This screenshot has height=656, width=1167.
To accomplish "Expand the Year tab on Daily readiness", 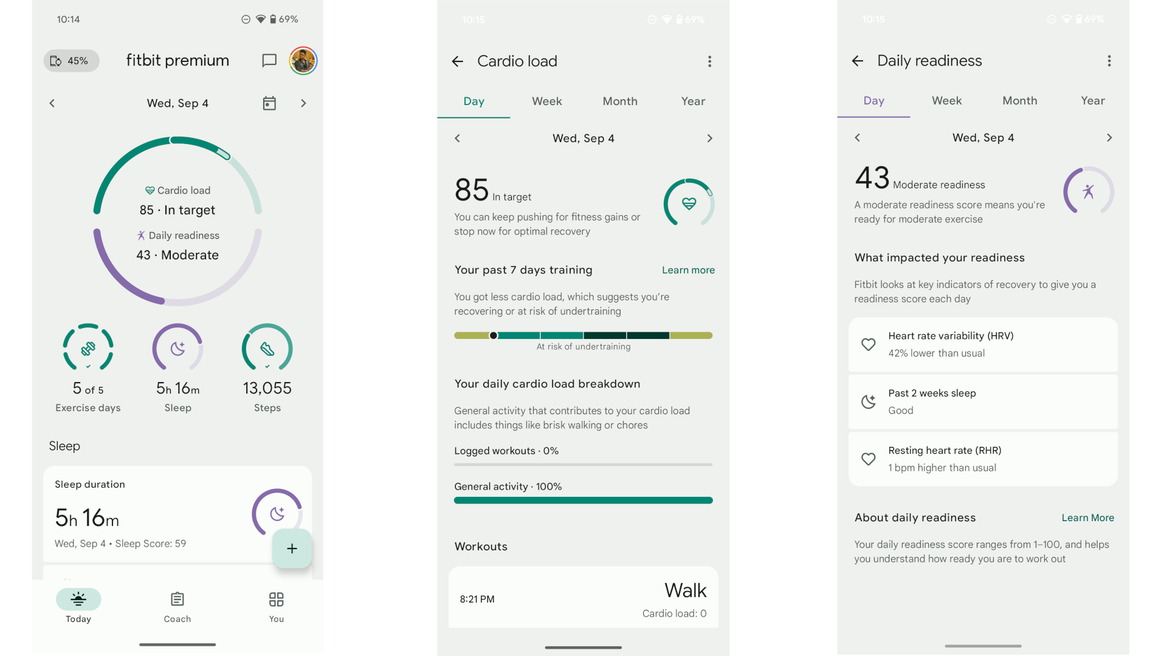I will (1092, 101).
